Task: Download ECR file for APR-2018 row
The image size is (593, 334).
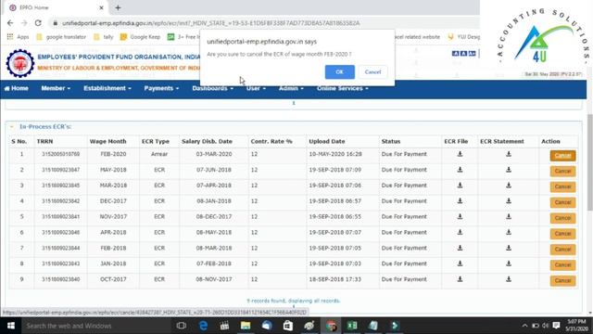Action: pos(460,232)
